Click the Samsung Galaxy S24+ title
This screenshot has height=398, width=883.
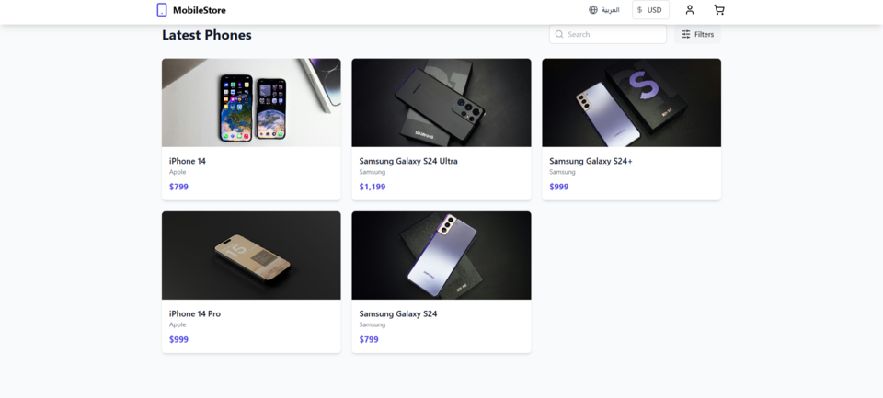(591, 161)
